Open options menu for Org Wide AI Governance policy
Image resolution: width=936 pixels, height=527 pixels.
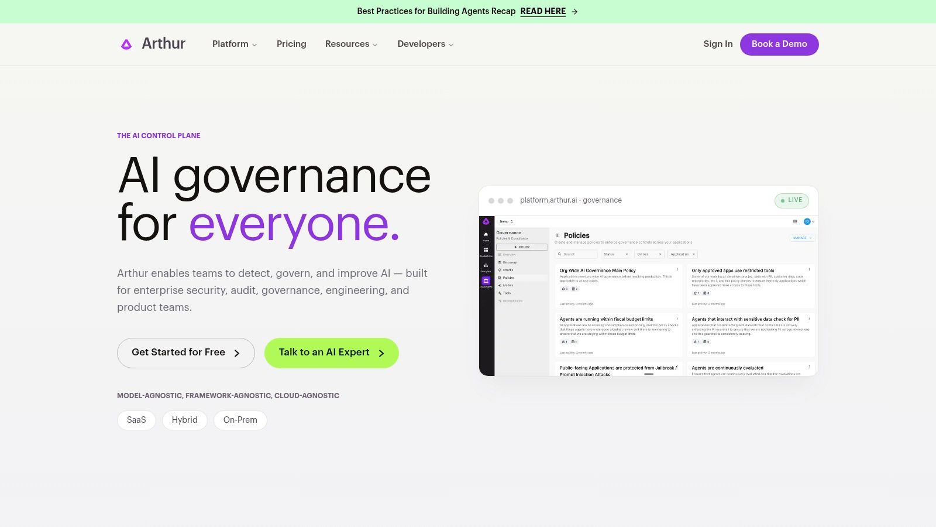point(677,270)
